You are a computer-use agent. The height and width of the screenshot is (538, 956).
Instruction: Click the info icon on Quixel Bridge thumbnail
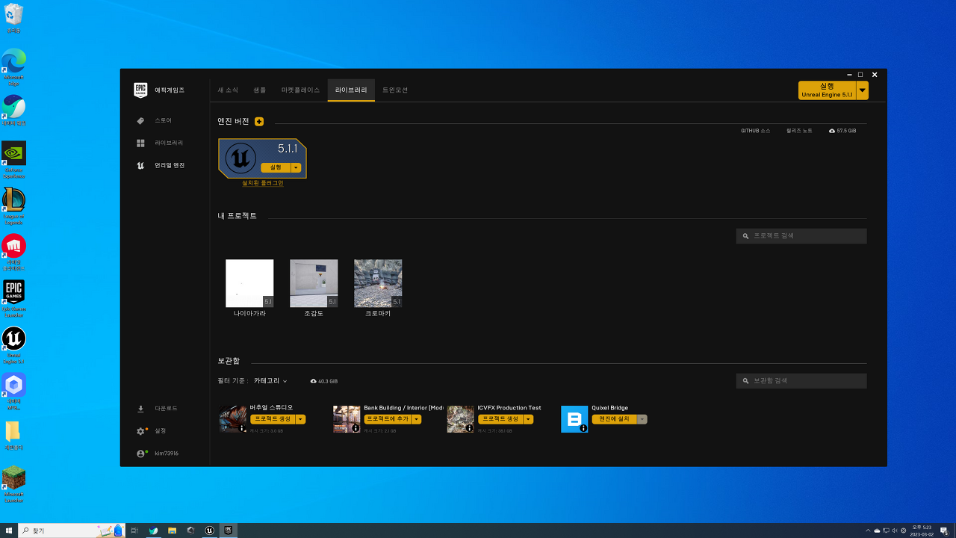583,428
